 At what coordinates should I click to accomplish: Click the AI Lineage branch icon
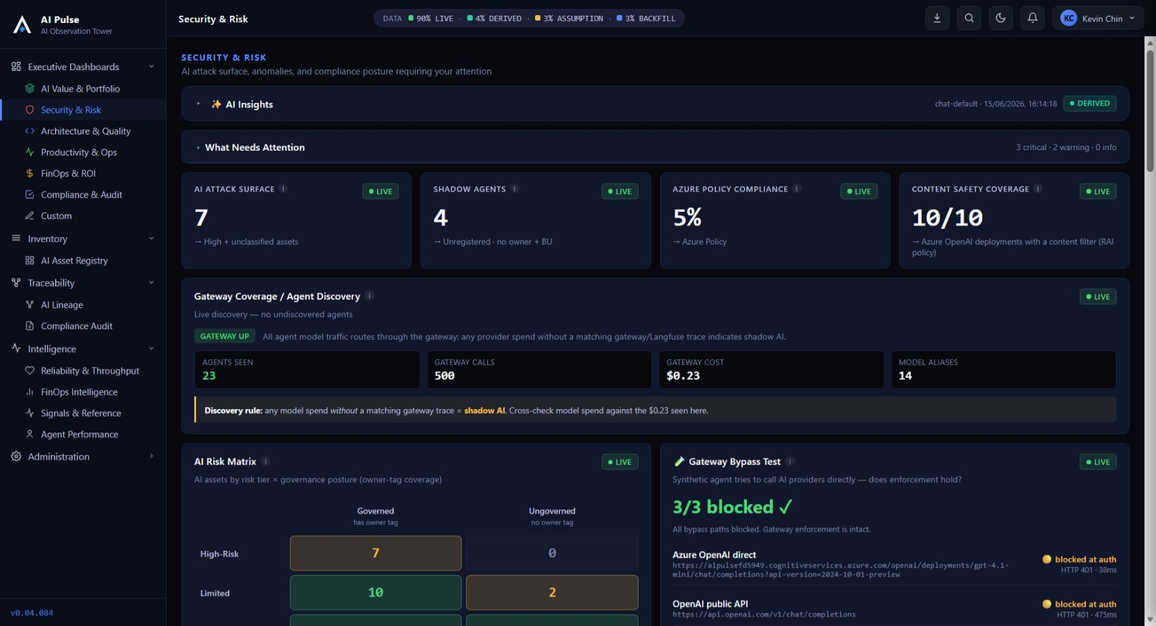30,305
